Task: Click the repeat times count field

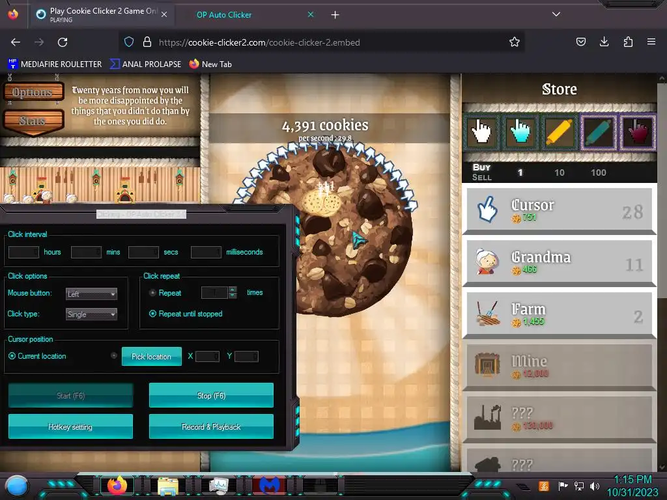Action: point(215,292)
